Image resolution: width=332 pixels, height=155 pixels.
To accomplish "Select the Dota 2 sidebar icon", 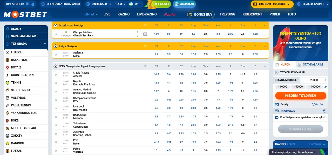I will 7,67.
